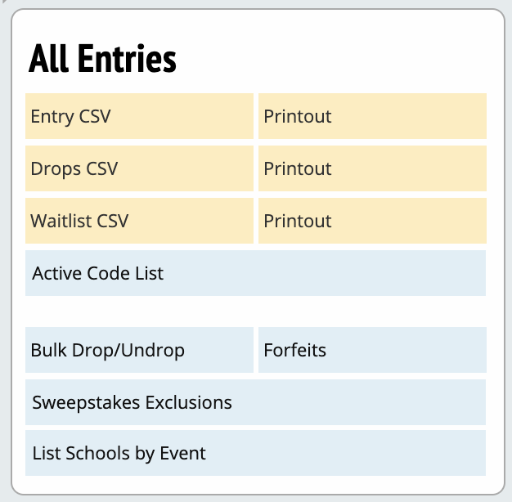Open the Printout beside Drops CSV

(372, 168)
